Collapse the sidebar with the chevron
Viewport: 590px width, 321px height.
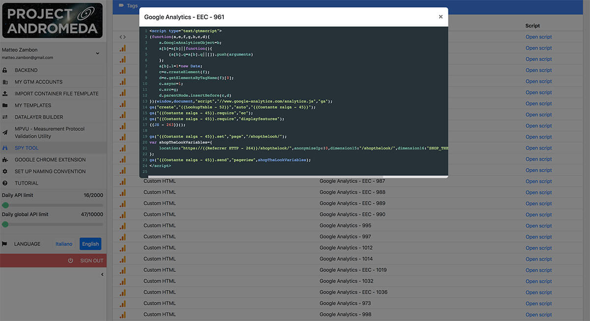pyautogui.click(x=102, y=275)
